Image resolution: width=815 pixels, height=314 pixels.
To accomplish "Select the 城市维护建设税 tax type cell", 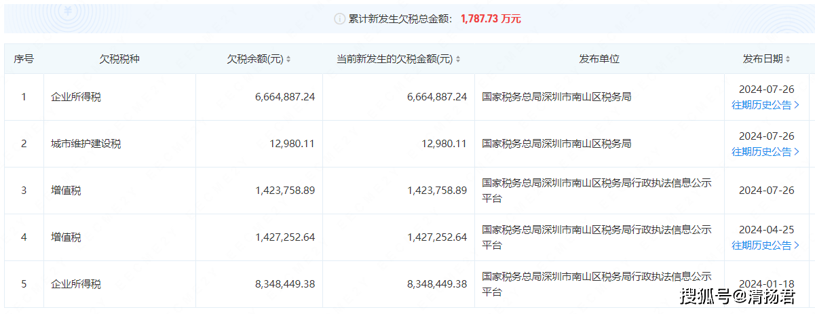I will coord(86,144).
